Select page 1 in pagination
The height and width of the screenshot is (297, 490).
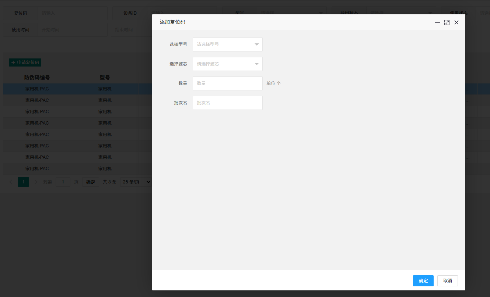click(23, 182)
